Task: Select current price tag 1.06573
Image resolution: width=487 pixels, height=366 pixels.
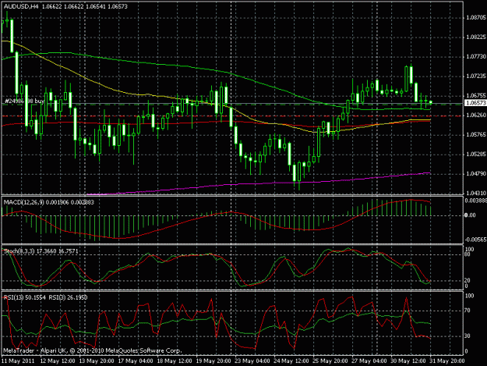Action: 475,103
